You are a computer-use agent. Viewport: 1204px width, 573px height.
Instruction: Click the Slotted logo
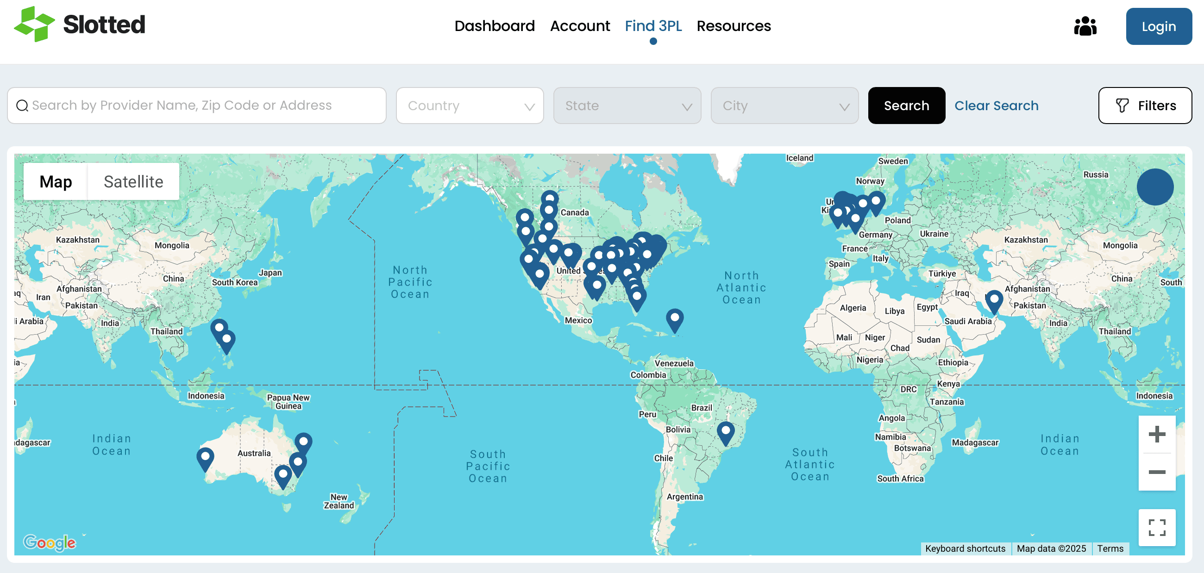point(80,25)
